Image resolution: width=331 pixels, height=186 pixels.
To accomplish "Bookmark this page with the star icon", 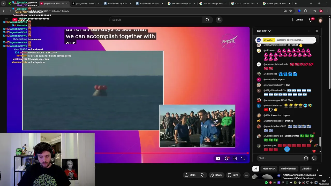I will click(x=291, y=11).
